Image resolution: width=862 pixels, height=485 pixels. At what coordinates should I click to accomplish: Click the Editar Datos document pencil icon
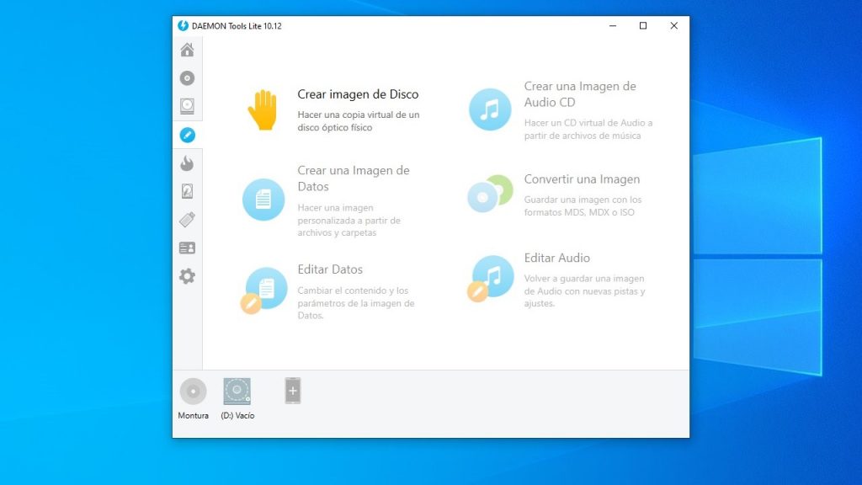(x=263, y=290)
